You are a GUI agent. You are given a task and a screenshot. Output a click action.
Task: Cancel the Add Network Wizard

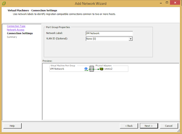coord(169,126)
